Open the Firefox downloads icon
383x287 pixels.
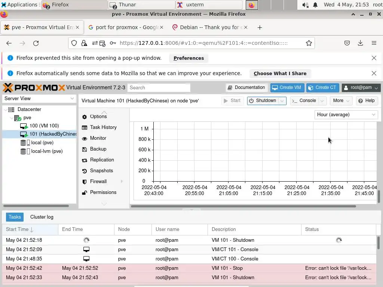pyautogui.click(x=360, y=43)
